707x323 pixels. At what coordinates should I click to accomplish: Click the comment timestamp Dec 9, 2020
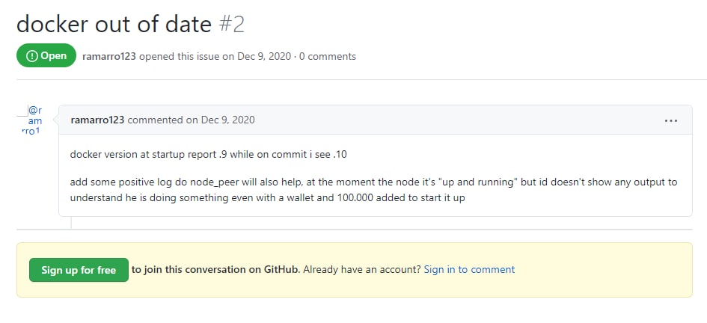227,120
